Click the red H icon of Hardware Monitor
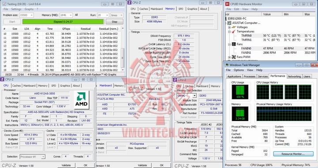The width and height of the screenshot is (318, 168). click(x=227, y=4)
